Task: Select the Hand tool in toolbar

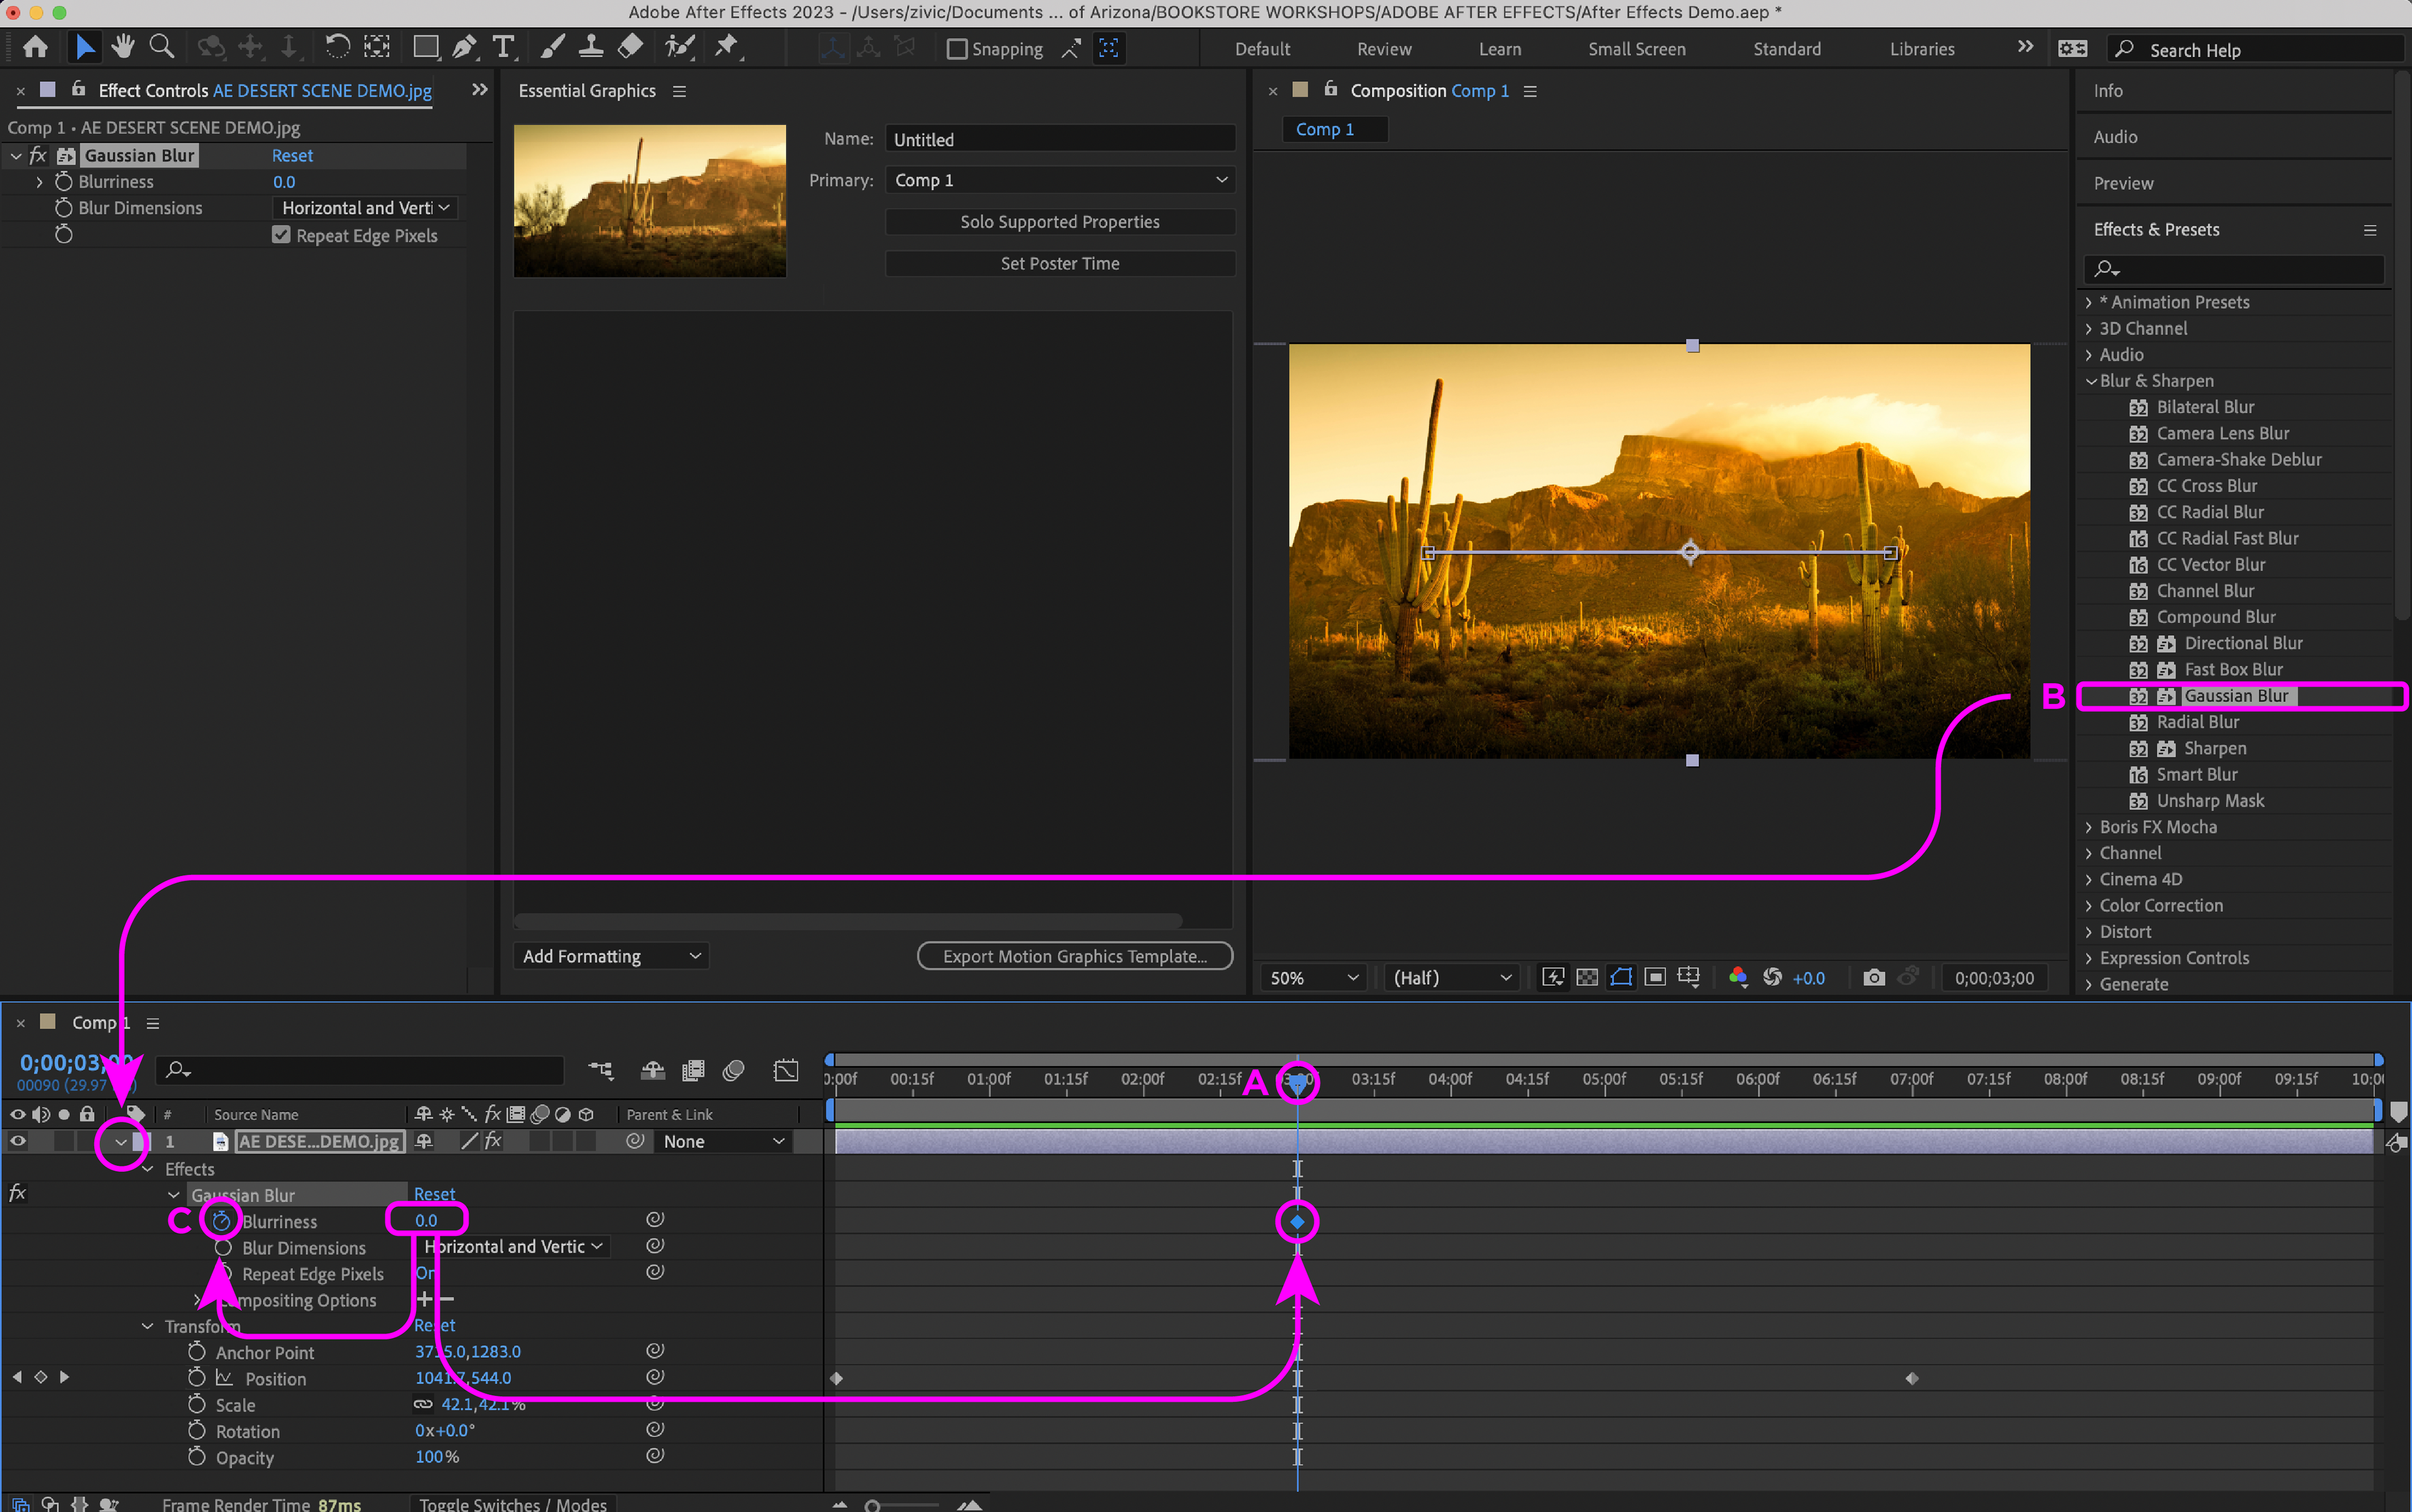Action: coord(123,47)
